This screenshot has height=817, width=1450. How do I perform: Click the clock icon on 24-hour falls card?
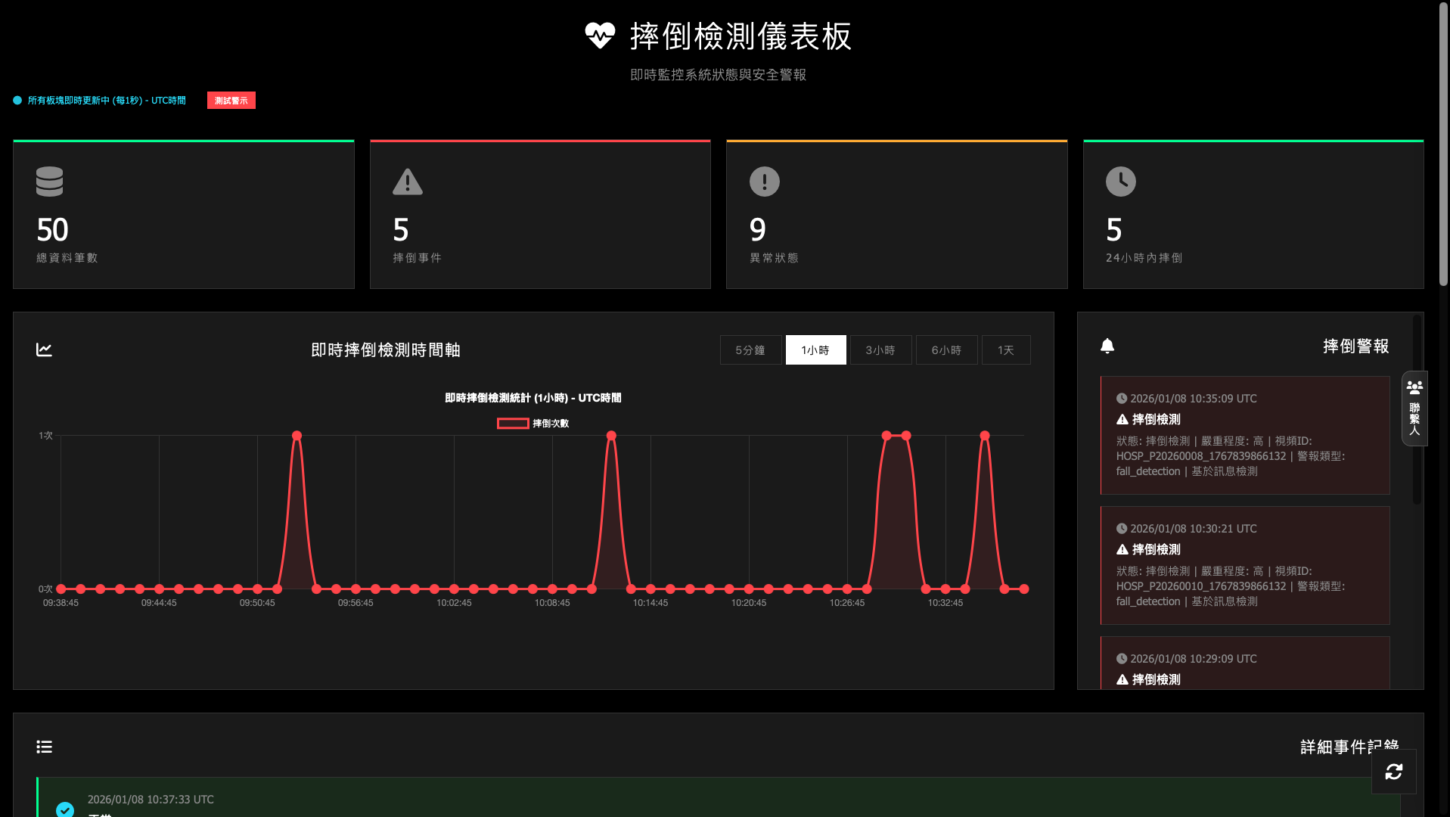(1120, 182)
